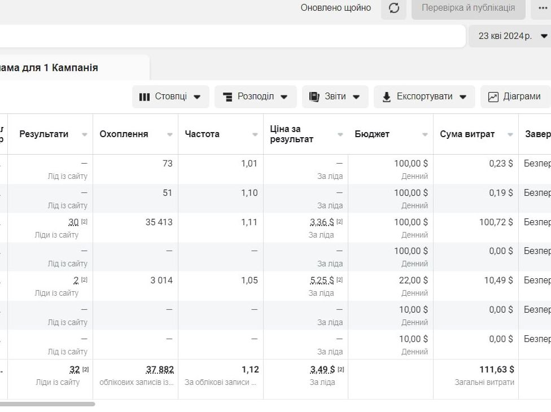The width and height of the screenshot is (551, 412).
Task: Click the 30 results value link
Action: (73, 222)
